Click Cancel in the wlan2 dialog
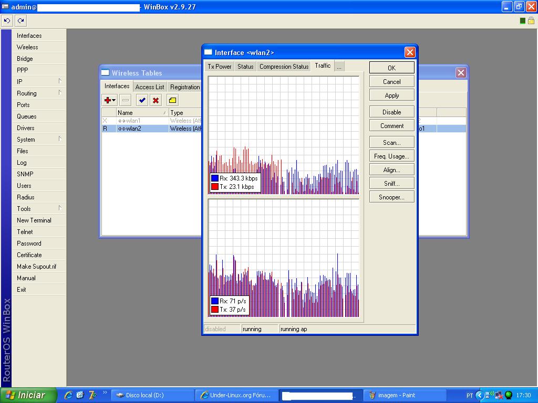The width and height of the screenshot is (538, 403). click(391, 81)
